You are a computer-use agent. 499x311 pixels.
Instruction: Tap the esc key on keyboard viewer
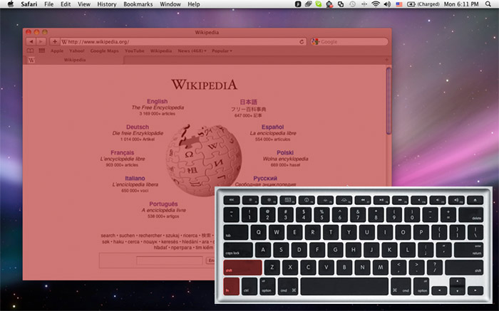(232, 200)
